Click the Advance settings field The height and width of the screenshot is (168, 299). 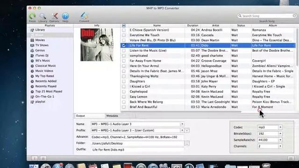click(x=137, y=137)
